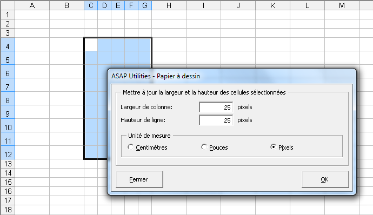Image resolution: width=373 pixels, height=215 pixels.
Task: Select column H header
Action: 169,5
